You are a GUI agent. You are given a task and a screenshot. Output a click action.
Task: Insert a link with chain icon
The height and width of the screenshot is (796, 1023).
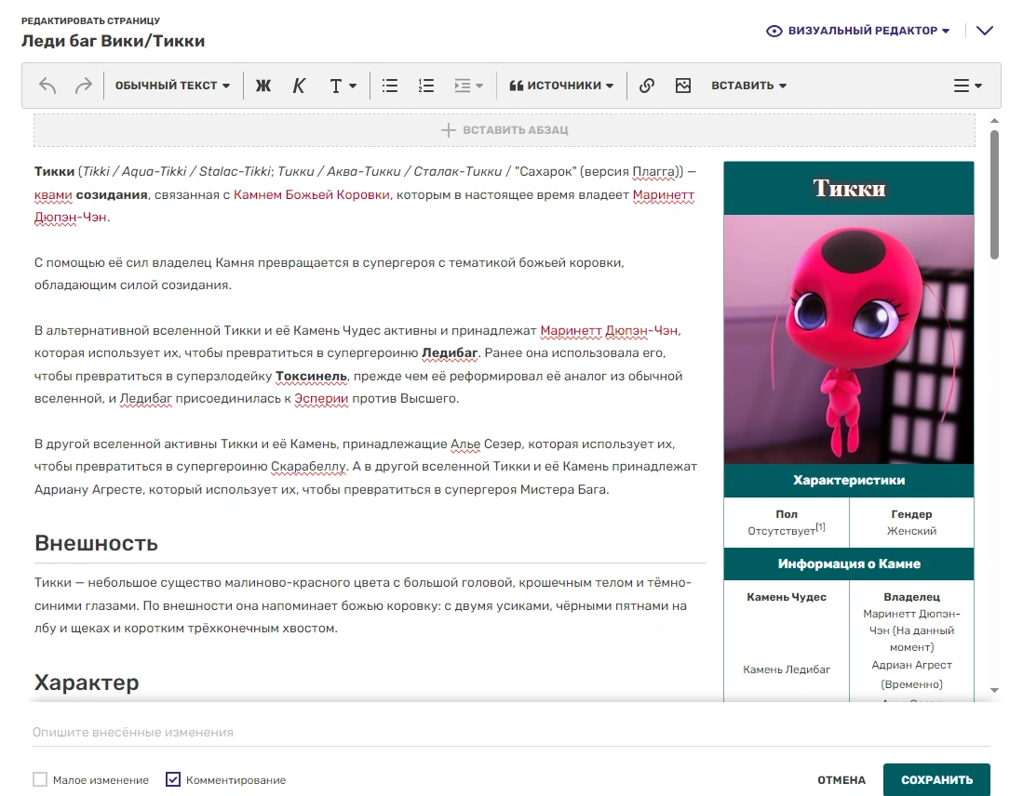(x=647, y=86)
